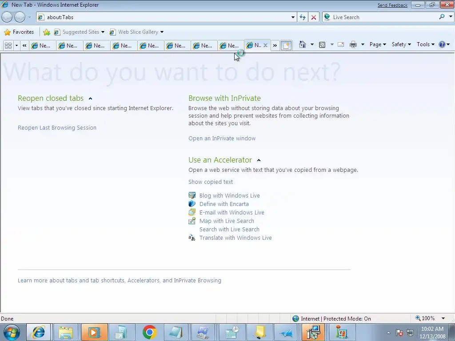Launch Windows Media Player from taskbar
455x341 pixels.
pos(94,332)
